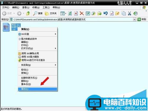Open the Tools (工具) menu

click(46, 7)
